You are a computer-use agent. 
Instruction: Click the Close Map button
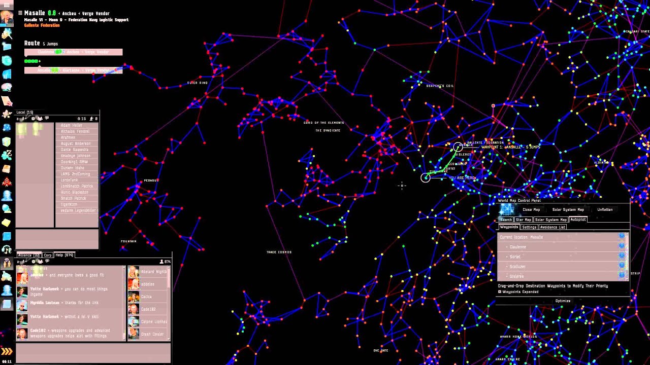click(531, 209)
